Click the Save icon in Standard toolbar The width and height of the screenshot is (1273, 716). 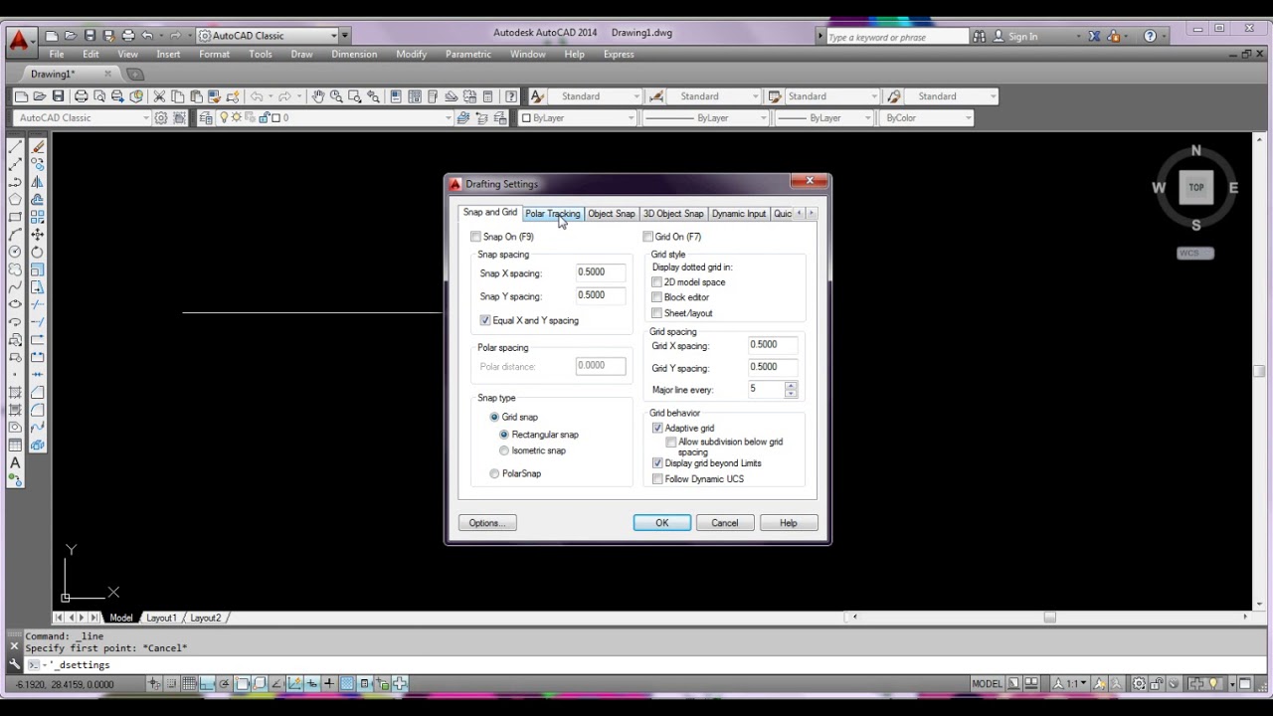pyautogui.click(x=58, y=96)
